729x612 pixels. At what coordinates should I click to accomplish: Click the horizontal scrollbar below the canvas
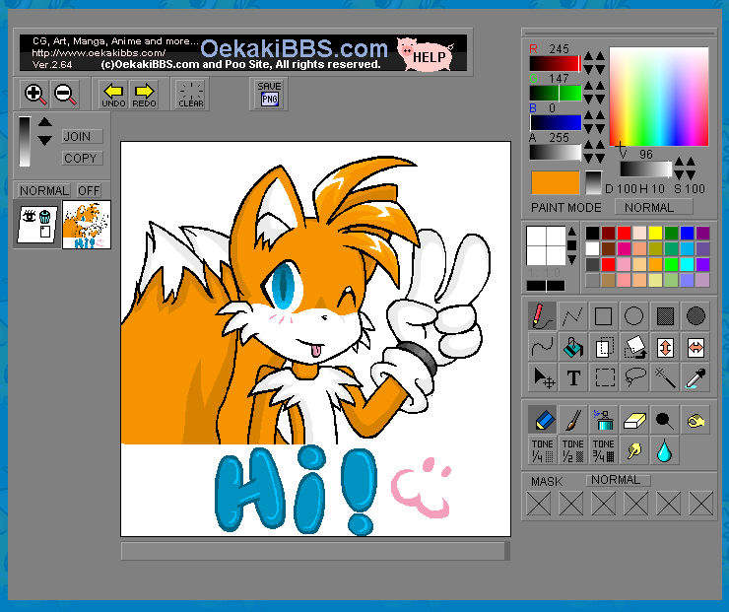coord(315,551)
